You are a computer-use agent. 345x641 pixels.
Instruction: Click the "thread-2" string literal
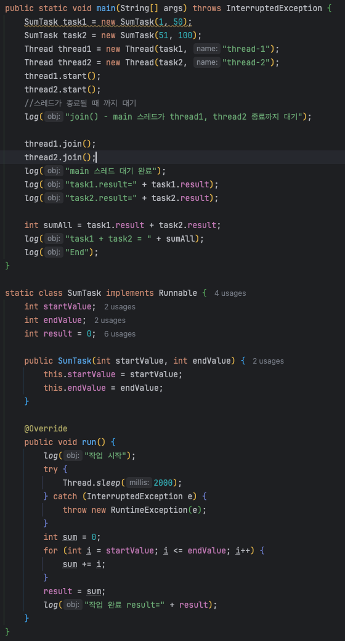coord(246,62)
